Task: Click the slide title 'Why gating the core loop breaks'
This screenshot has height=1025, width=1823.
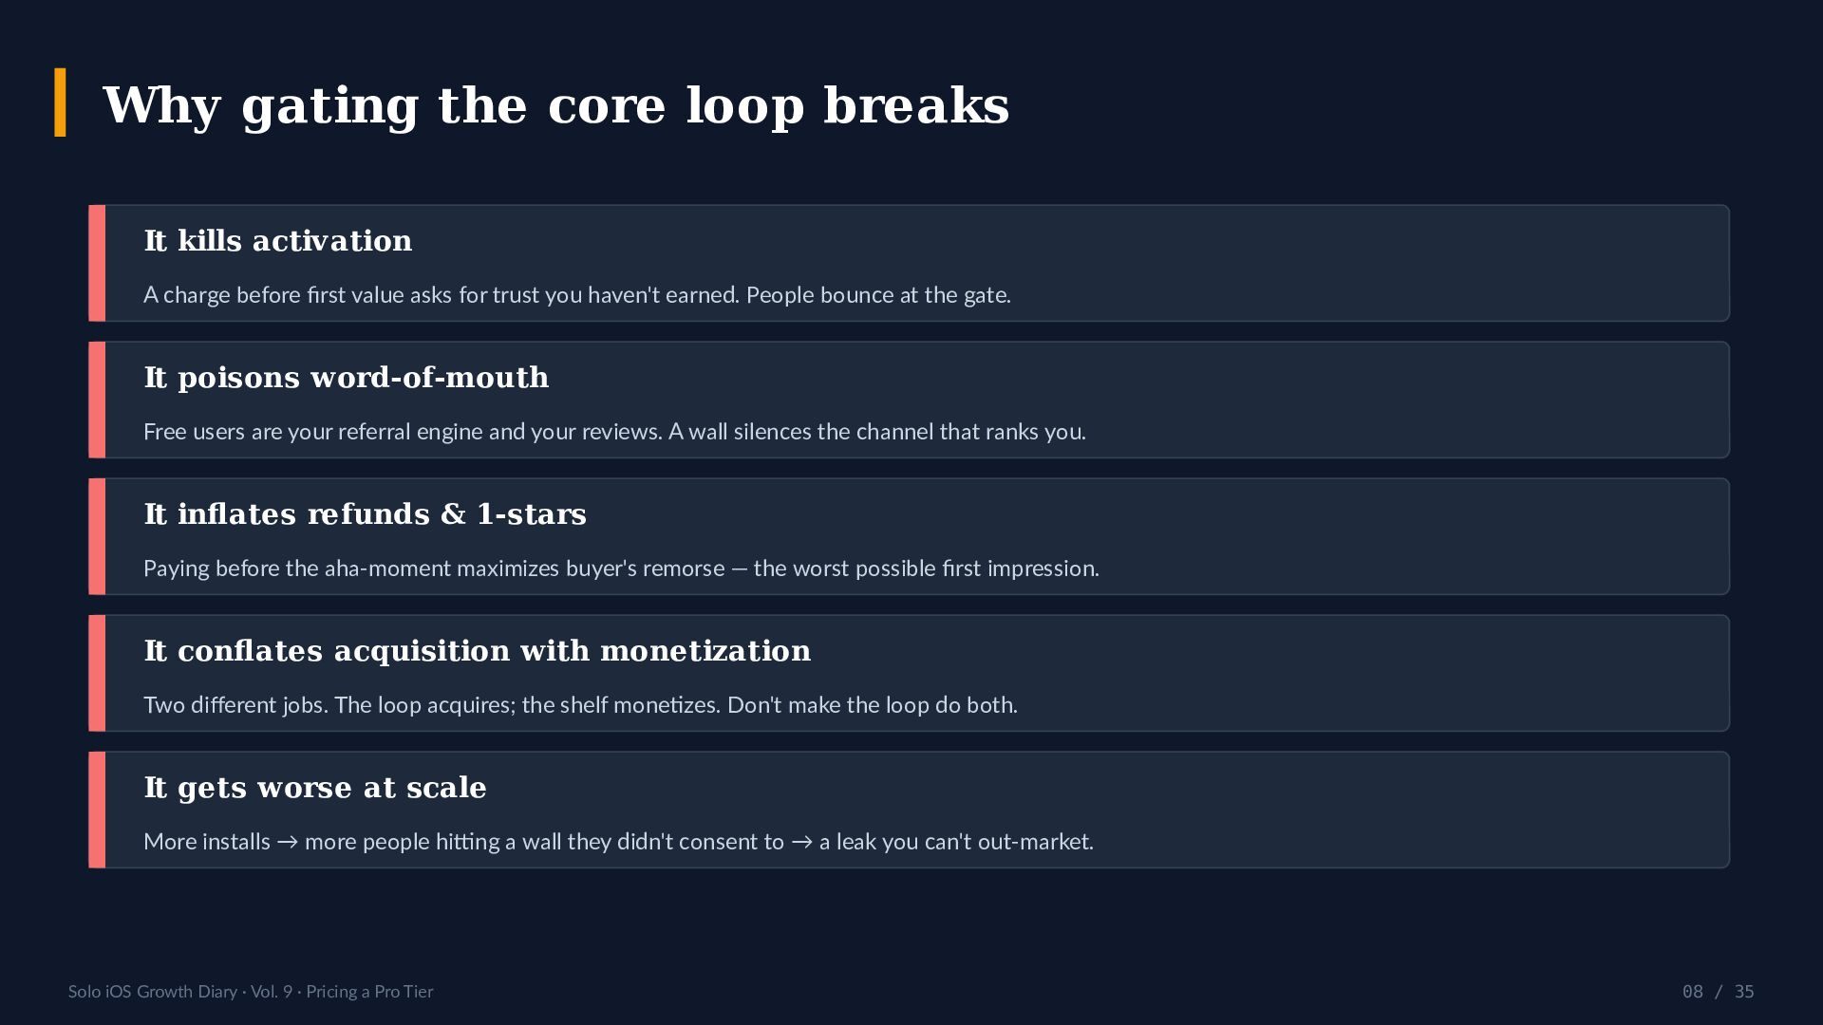Action: 555,105
